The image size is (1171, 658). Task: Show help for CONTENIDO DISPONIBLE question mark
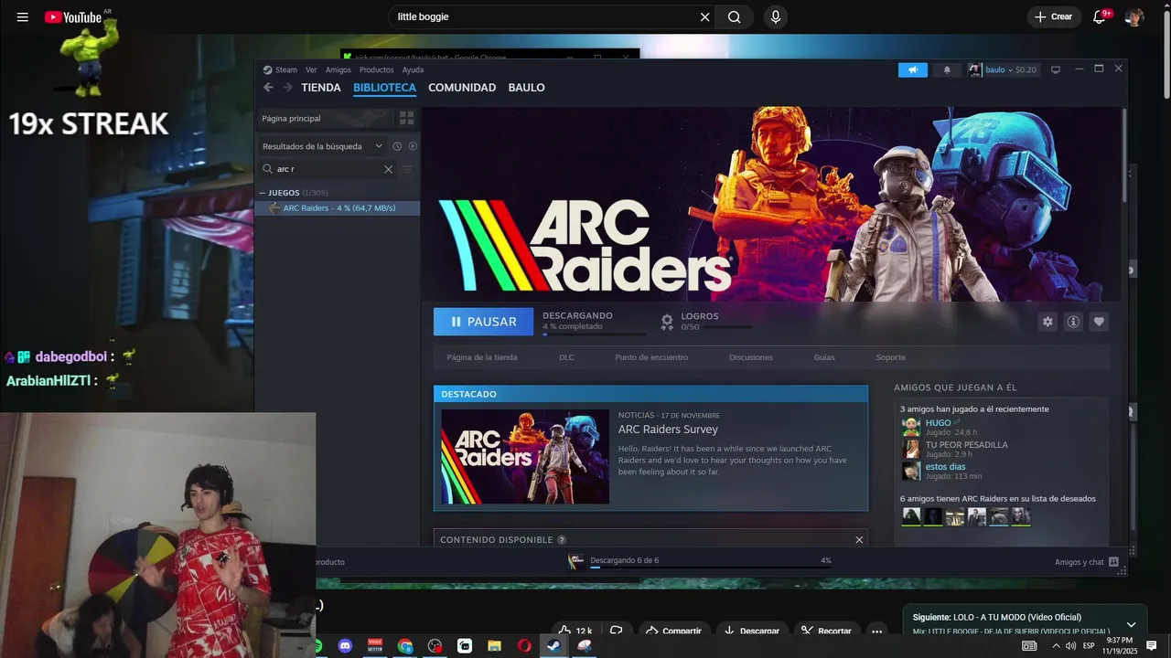pyautogui.click(x=562, y=540)
